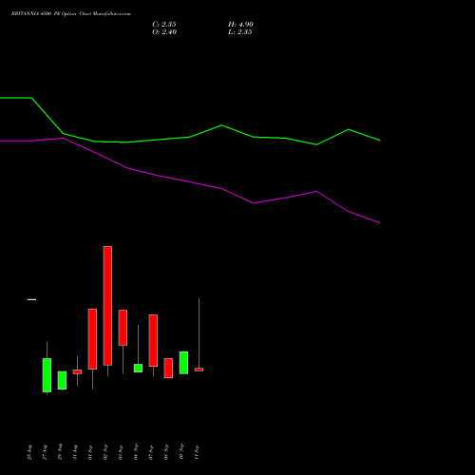
Task: Select the red candle above 01 Sep
Action: [92, 339]
